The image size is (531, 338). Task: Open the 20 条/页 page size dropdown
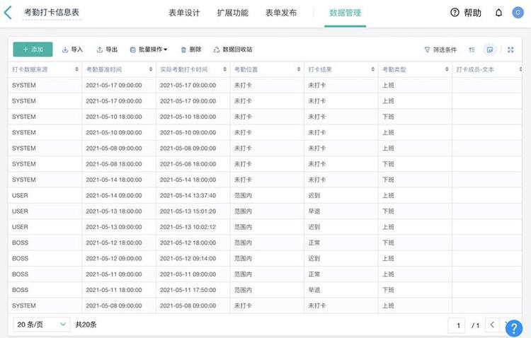[x=42, y=325]
